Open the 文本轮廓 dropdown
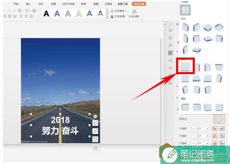Viewport: 230px width, 164px height. (119, 16)
